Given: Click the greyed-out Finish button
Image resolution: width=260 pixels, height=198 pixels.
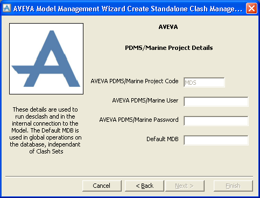Looking at the screenshot, I should [x=233, y=186].
